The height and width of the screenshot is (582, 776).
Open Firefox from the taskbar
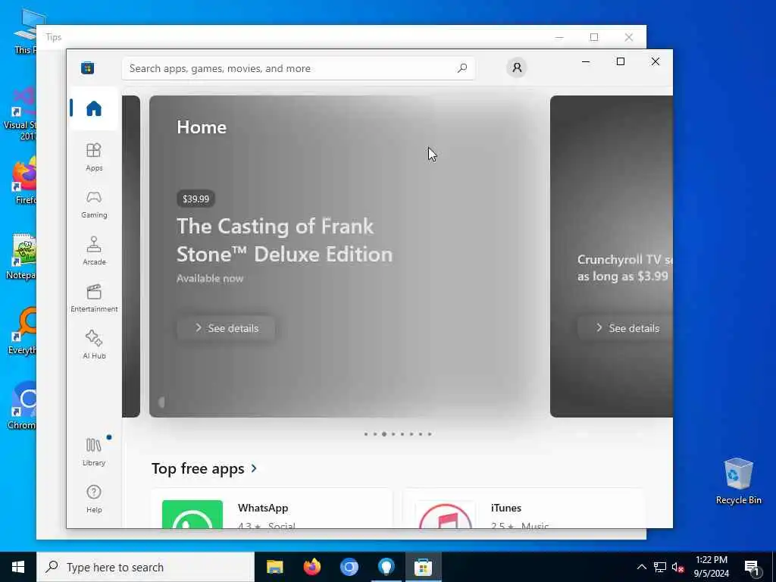coord(311,567)
